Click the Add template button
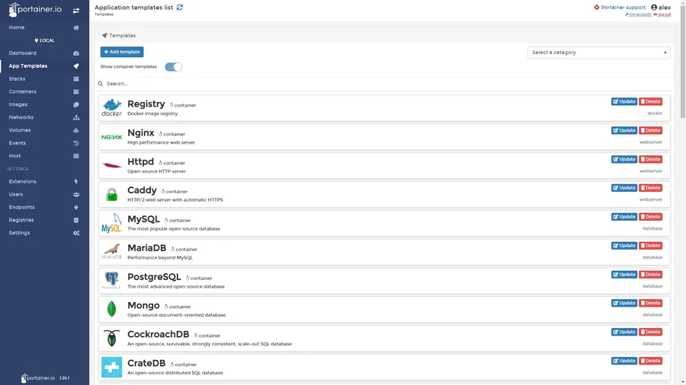Screen dimensions: 686x385 [122, 52]
